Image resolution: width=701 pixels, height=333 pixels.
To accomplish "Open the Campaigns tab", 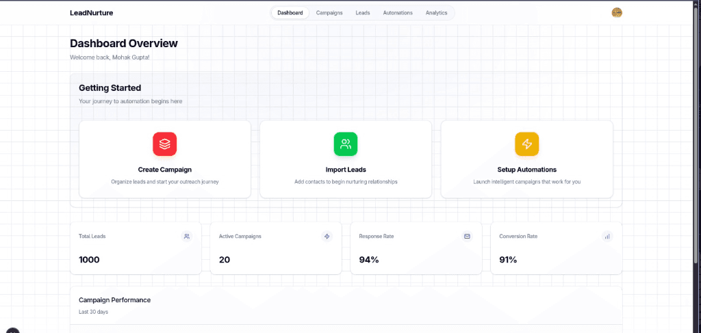I will tap(329, 13).
